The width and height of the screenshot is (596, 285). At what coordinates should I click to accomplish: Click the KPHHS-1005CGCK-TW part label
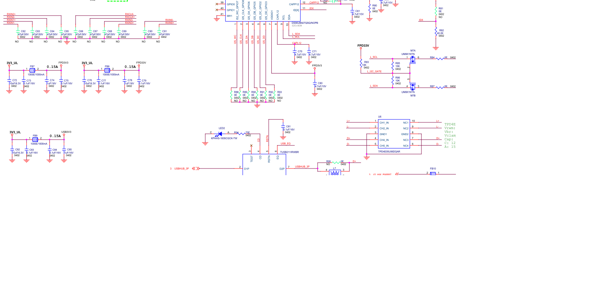coord(224,138)
